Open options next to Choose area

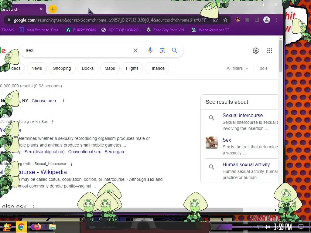(63, 100)
